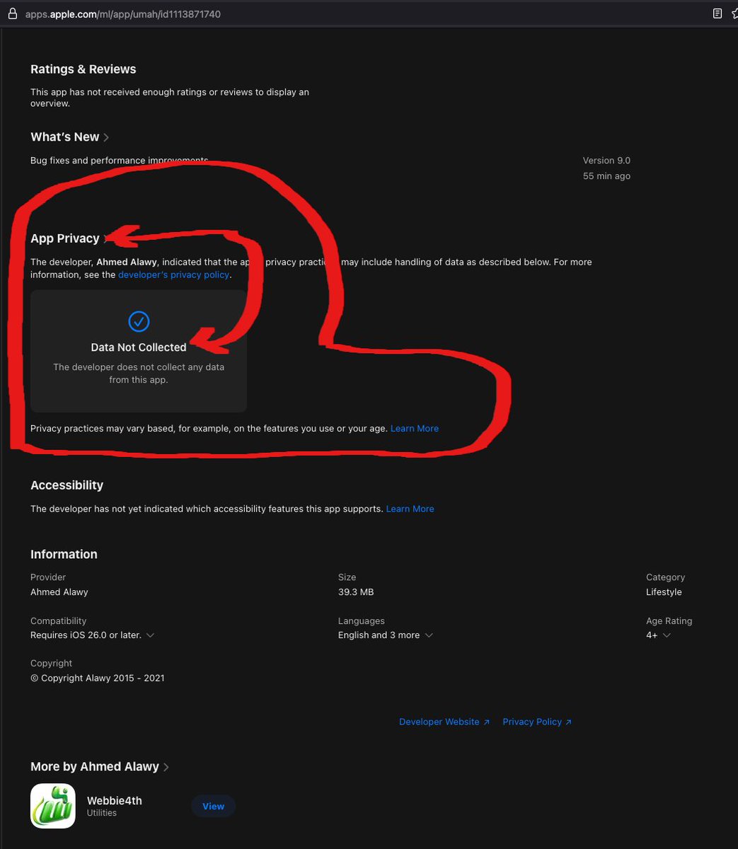Open reader view icon in address bar
Viewport: 738px width, 849px height.
tap(717, 13)
